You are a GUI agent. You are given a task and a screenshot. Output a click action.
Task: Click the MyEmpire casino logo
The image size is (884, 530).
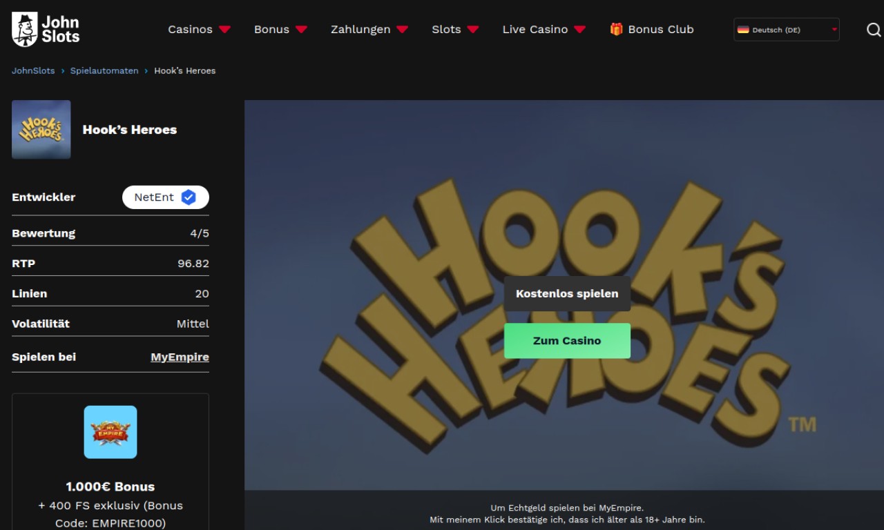(110, 432)
